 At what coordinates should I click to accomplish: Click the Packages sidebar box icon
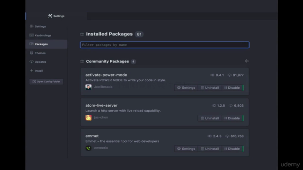(x=32, y=44)
